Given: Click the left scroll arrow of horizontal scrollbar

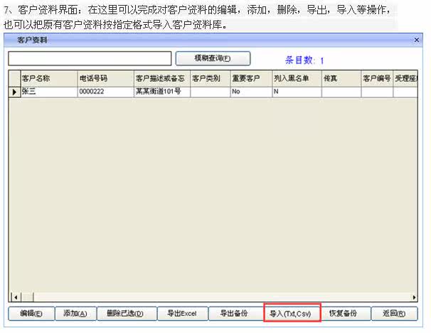Looking at the screenshot, I should [x=16, y=297].
